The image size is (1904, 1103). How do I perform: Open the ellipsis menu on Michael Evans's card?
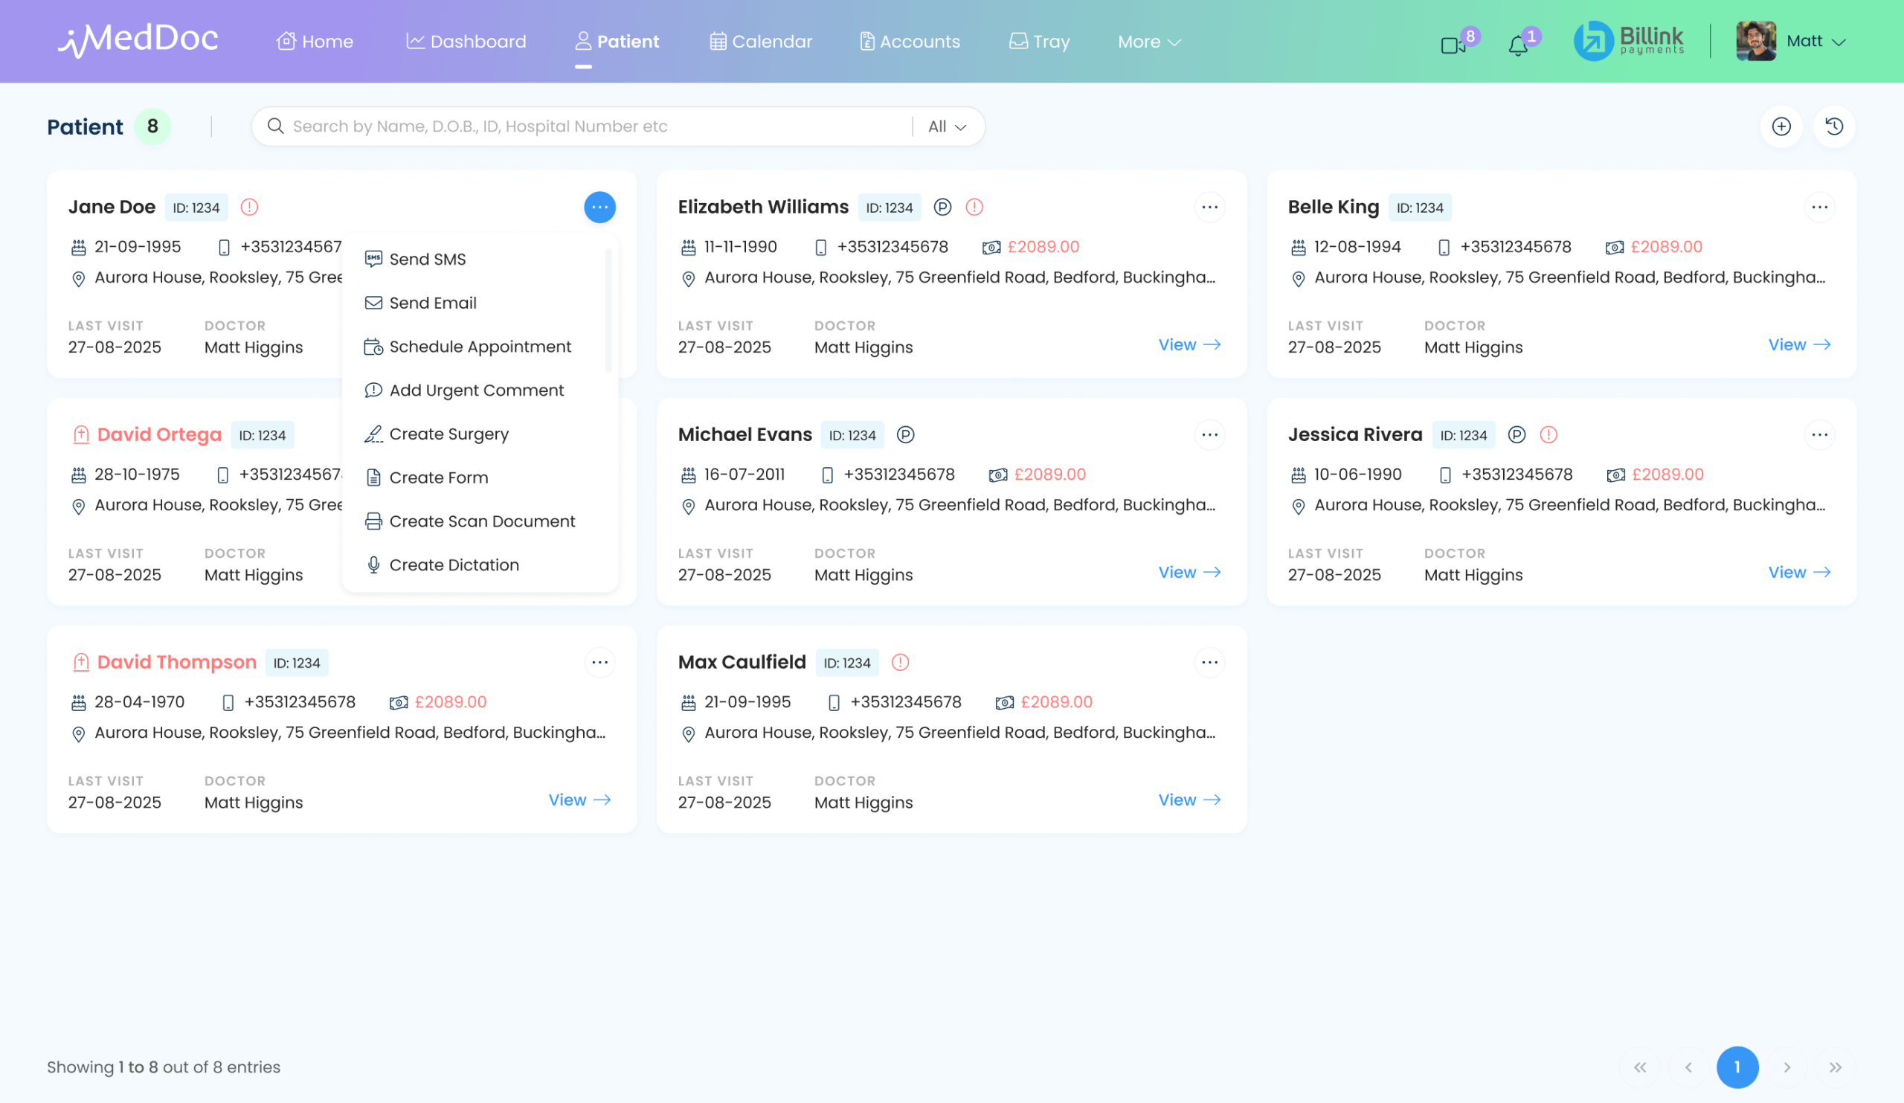click(1209, 434)
